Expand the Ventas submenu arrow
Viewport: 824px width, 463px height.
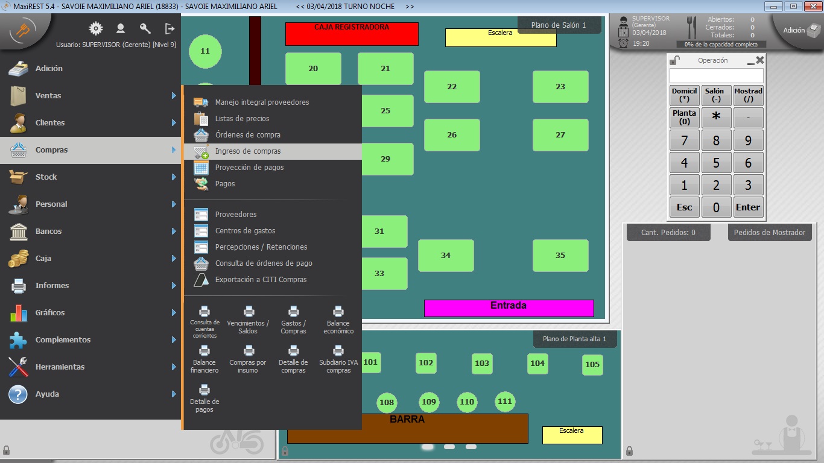coord(174,96)
